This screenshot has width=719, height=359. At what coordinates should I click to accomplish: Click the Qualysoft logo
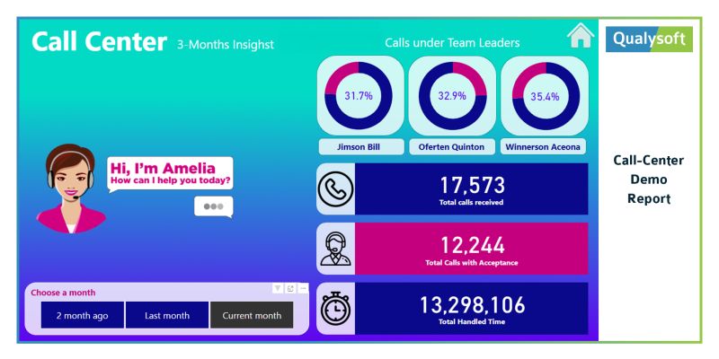649,39
